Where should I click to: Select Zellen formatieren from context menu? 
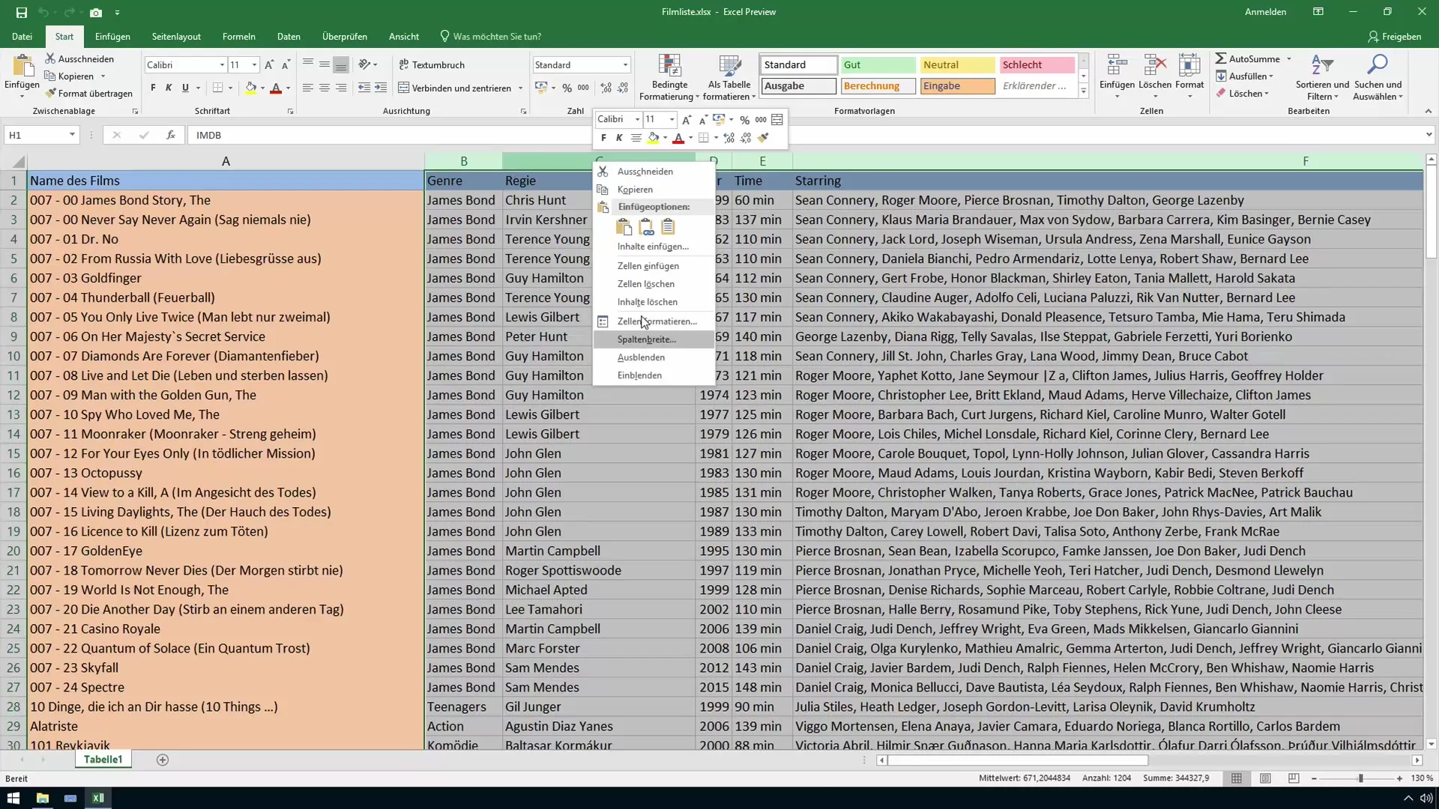click(657, 321)
